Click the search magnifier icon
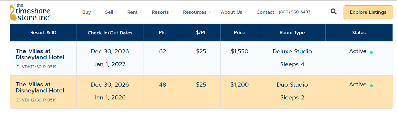Screen dimensions: 397x114 [x=333, y=12]
